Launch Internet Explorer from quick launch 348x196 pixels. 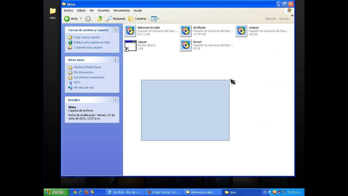(80, 192)
